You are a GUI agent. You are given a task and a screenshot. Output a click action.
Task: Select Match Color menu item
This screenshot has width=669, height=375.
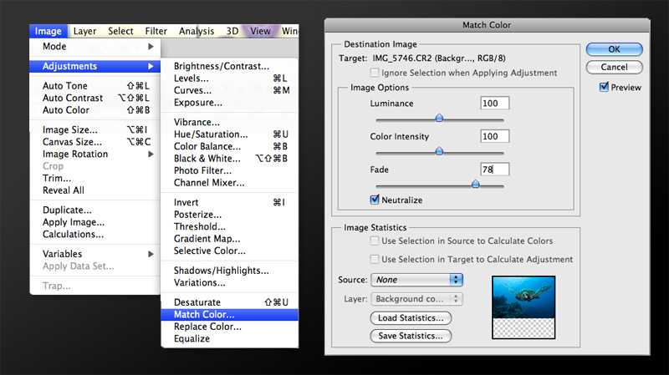[x=229, y=315]
